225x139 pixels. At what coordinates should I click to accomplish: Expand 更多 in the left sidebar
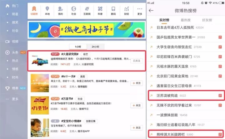coord(12,99)
